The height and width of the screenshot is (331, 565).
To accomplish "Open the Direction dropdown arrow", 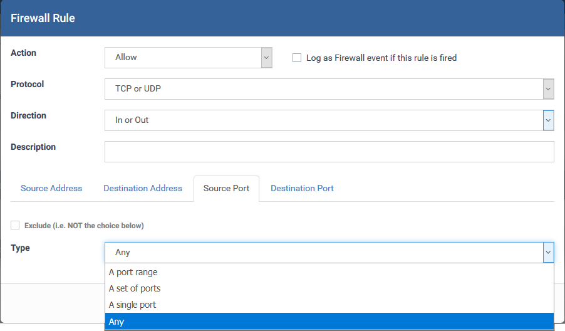I will point(548,120).
